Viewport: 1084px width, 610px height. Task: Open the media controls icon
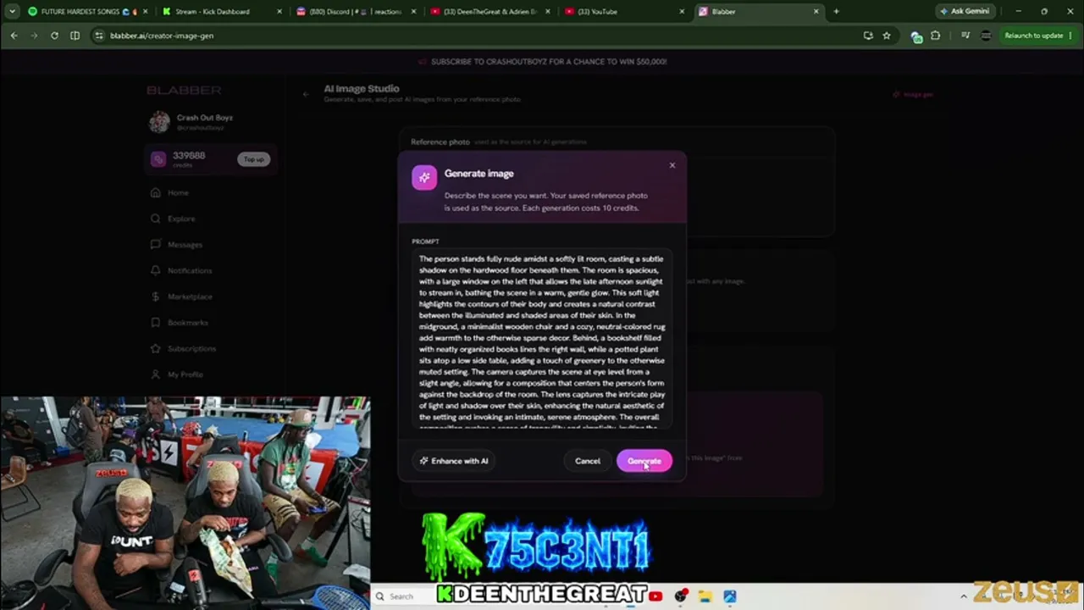(x=964, y=36)
